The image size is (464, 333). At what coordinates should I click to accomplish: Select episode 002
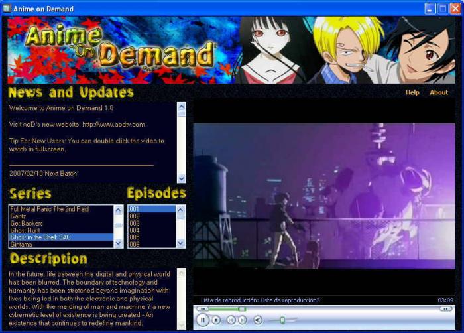point(152,216)
